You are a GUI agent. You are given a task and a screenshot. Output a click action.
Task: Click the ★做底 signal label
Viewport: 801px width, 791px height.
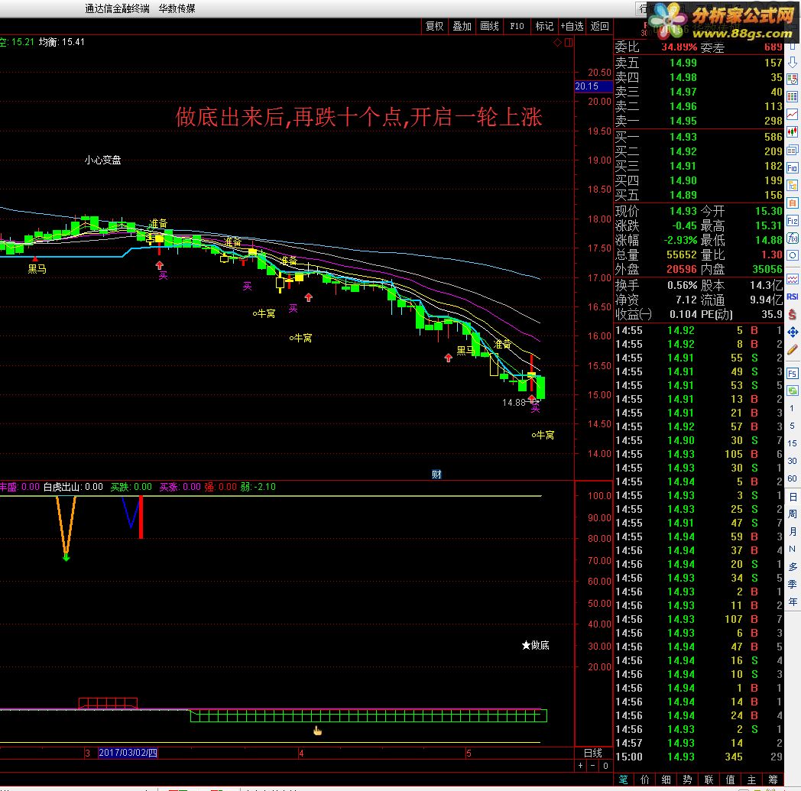535,646
